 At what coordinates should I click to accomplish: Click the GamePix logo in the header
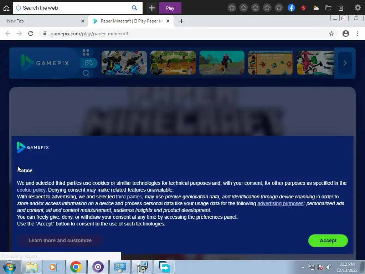click(45, 63)
